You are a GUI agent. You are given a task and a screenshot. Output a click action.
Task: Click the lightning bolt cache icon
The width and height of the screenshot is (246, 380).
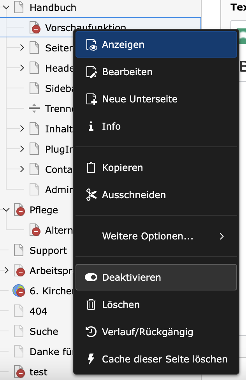(x=91, y=359)
